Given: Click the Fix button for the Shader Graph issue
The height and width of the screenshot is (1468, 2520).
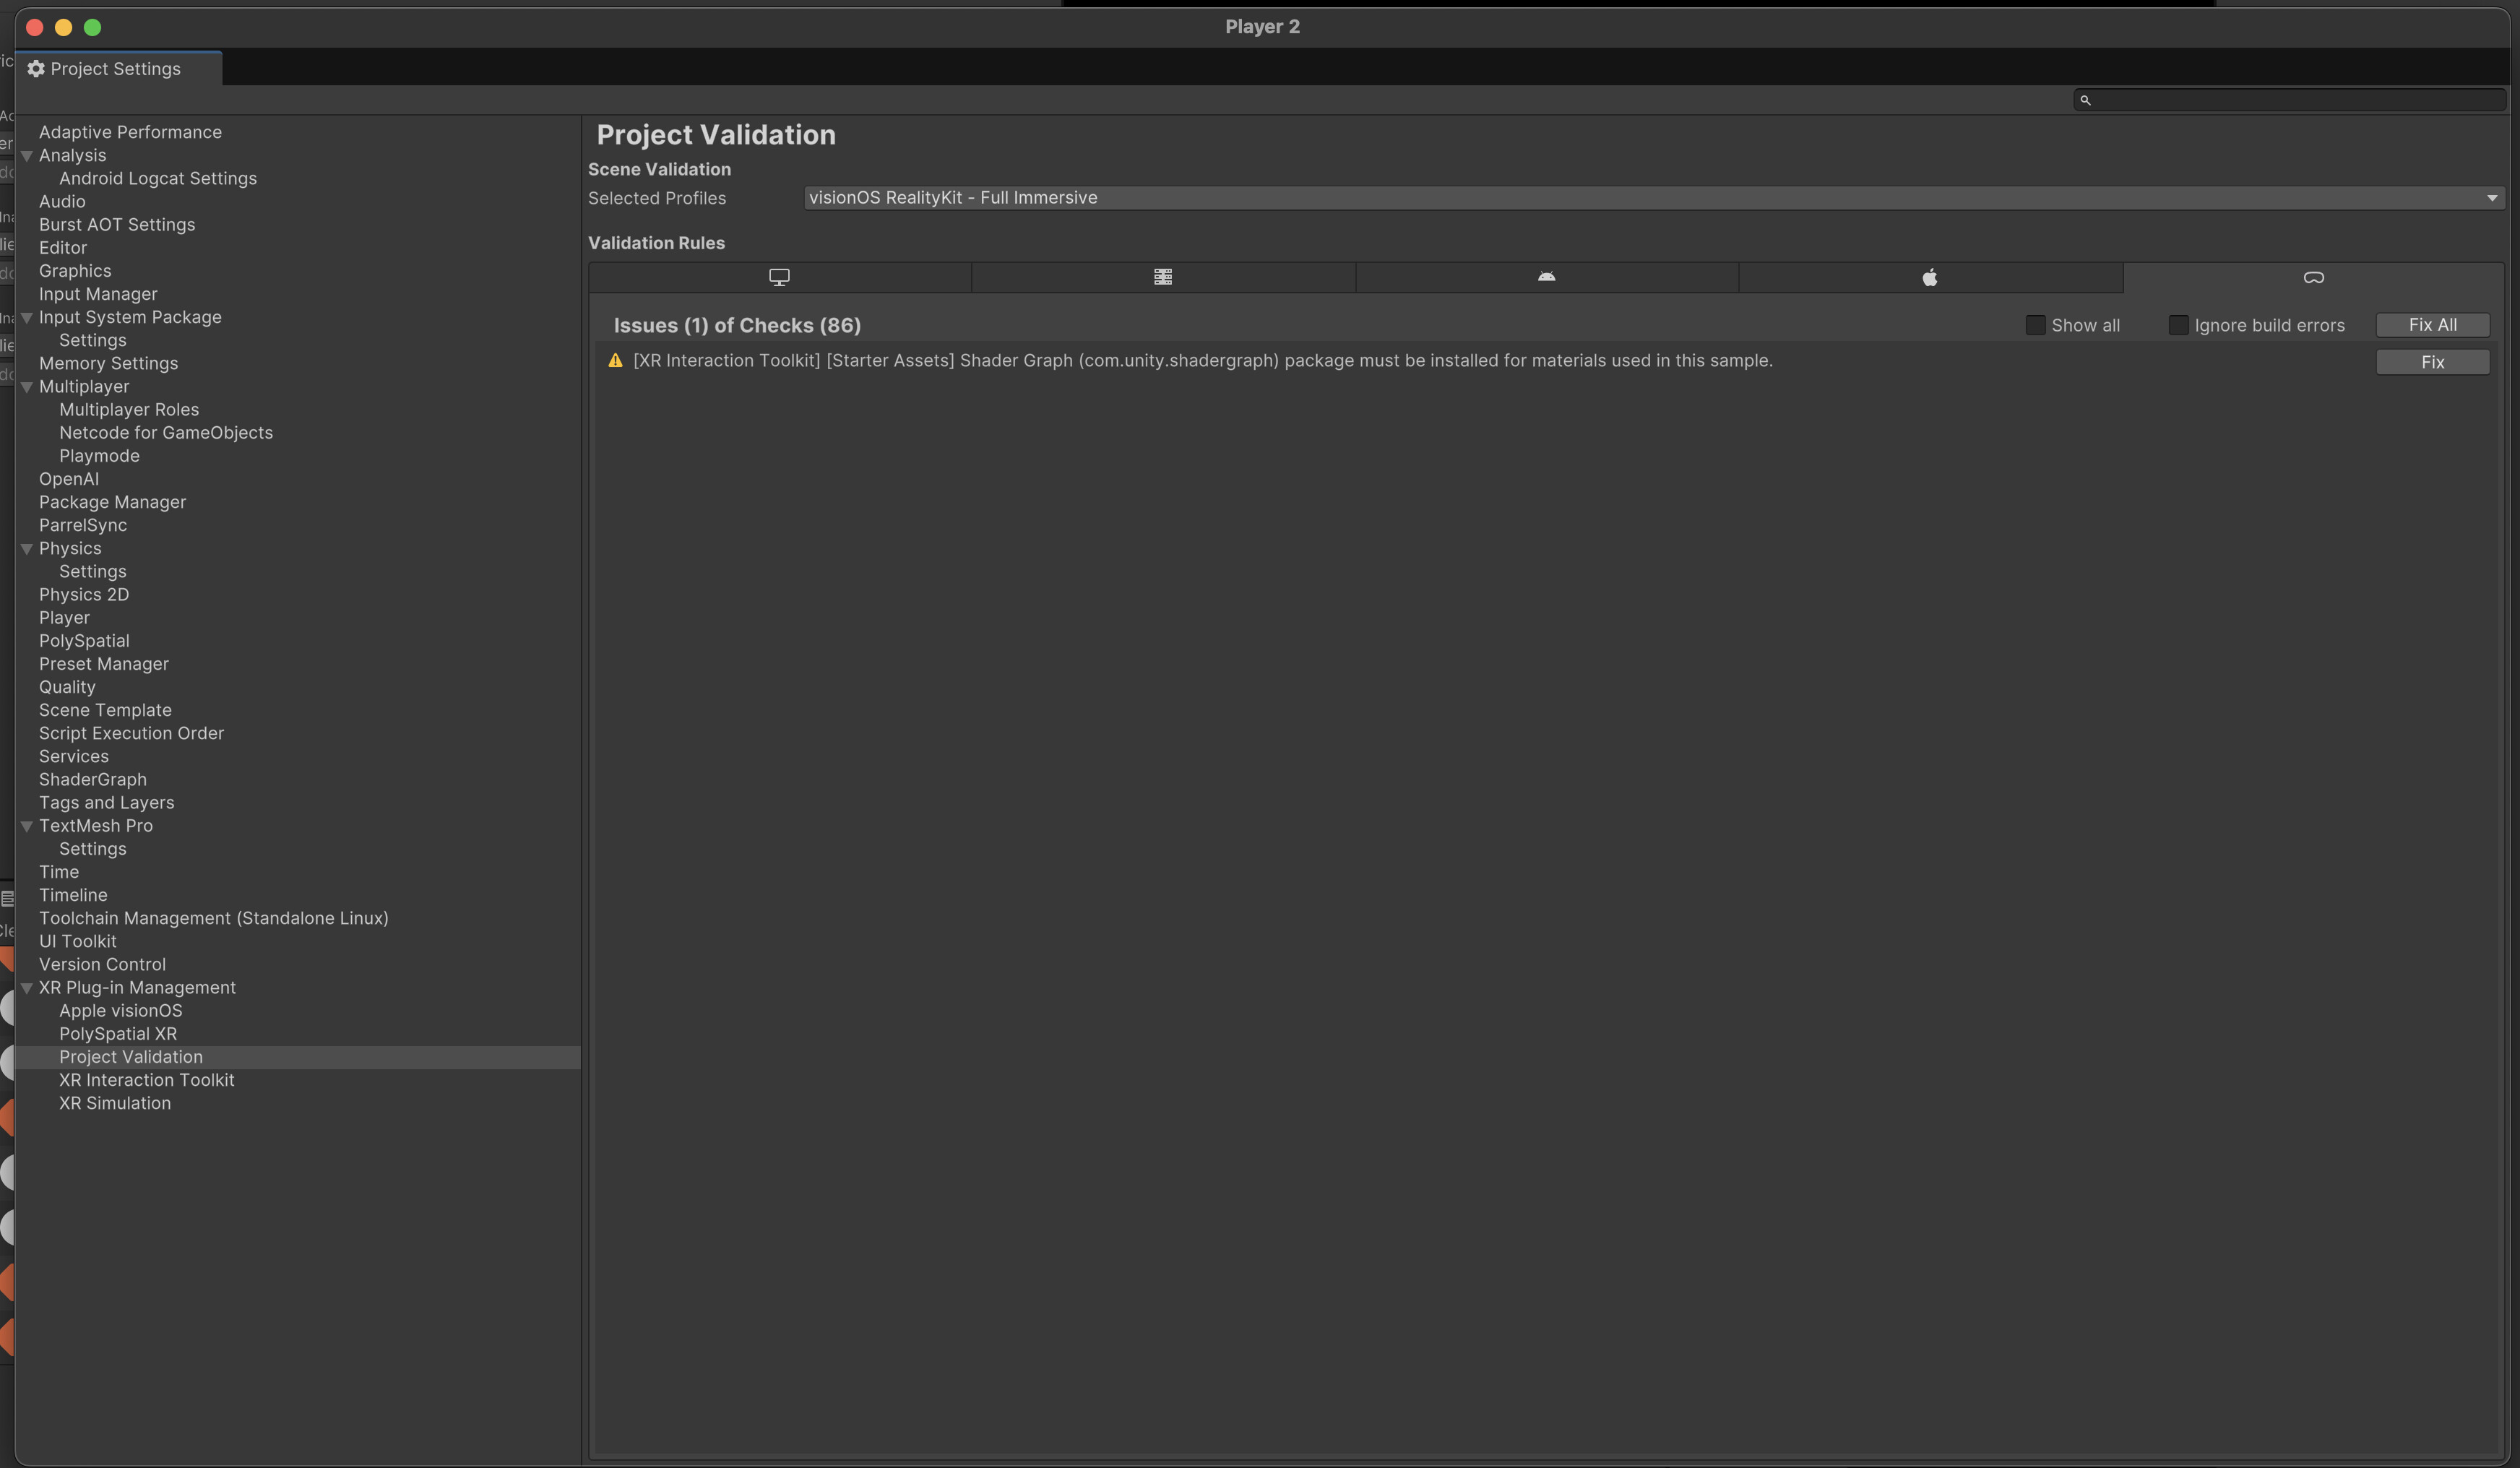Looking at the screenshot, I should (2434, 361).
